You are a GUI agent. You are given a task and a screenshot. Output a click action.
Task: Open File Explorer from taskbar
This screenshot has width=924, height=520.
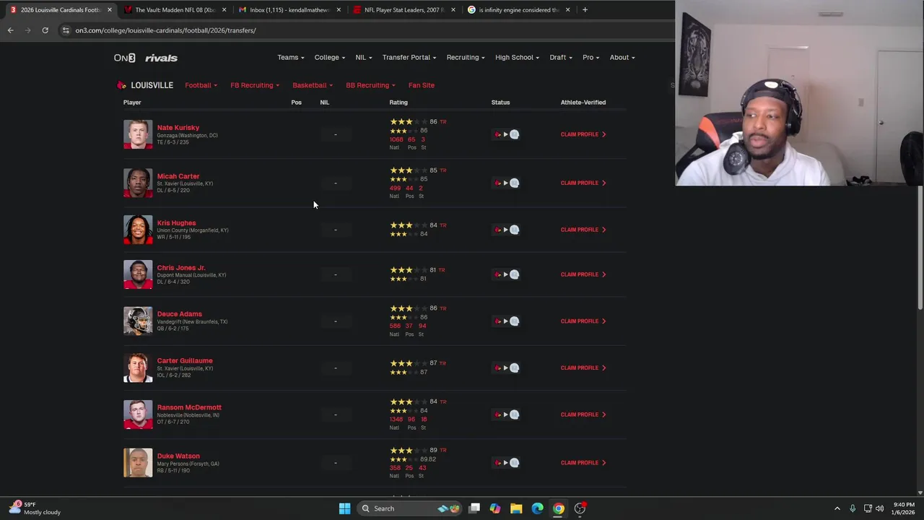[x=516, y=508]
